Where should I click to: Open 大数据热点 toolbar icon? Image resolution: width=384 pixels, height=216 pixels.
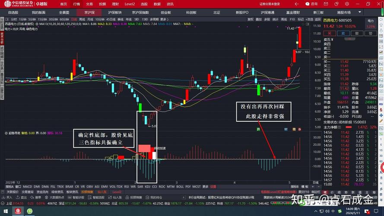(55, 197)
